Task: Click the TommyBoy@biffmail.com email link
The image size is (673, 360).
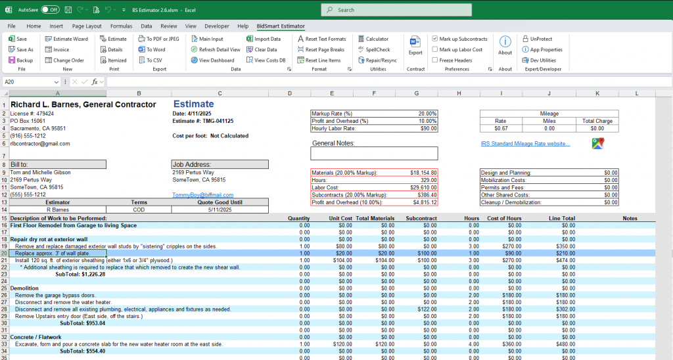Action: [x=202, y=195]
